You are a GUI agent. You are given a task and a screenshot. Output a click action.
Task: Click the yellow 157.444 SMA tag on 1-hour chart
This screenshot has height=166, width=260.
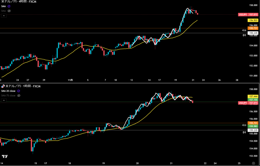click(253, 97)
